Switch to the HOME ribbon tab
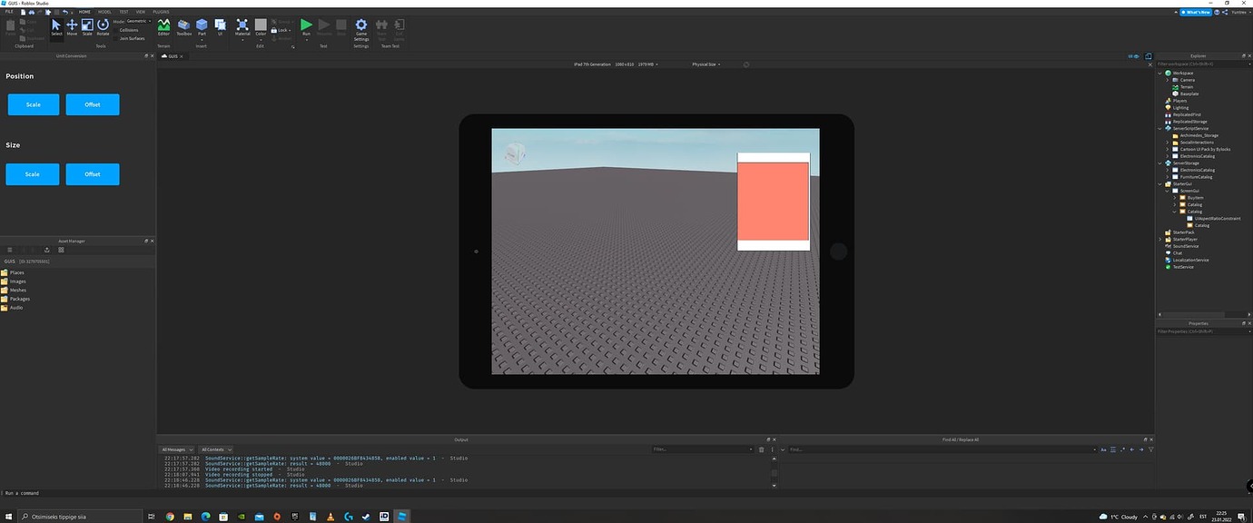 coord(84,12)
